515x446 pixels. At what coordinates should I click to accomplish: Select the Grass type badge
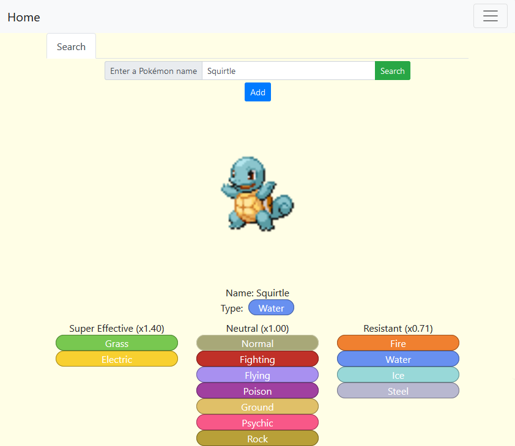coord(117,343)
